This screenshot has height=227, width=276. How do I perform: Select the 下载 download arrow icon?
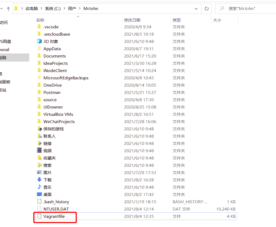[39, 179]
